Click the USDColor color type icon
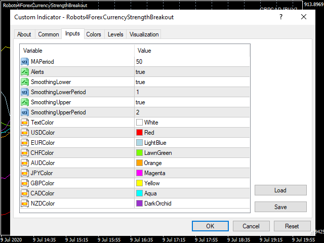 pos(24,133)
